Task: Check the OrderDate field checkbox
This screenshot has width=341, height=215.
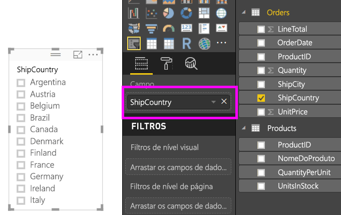Action: click(261, 43)
